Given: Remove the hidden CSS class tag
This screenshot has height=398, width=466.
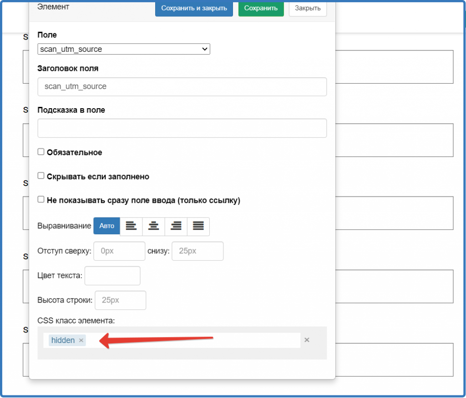Looking at the screenshot, I should (x=81, y=340).
